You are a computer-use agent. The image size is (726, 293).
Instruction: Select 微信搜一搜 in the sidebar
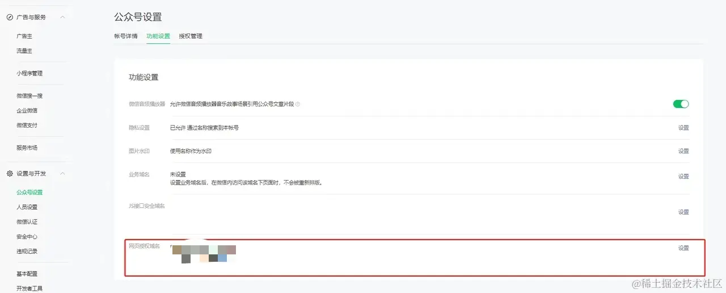[x=29, y=96]
